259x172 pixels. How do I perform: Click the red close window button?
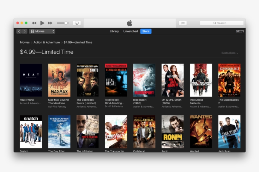pos(18,23)
